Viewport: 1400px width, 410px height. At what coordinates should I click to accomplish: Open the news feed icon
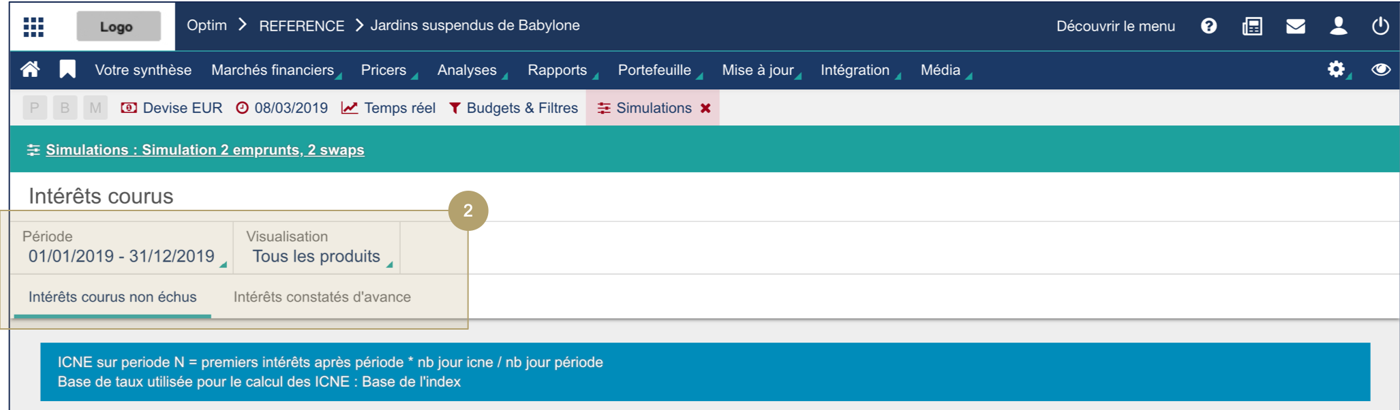pos(1252,26)
